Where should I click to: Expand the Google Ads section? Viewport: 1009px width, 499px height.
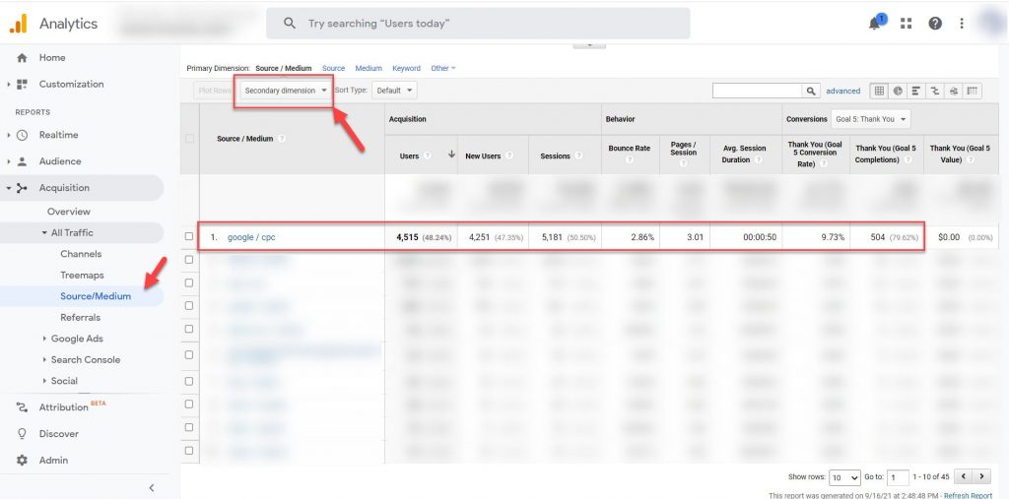[77, 339]
